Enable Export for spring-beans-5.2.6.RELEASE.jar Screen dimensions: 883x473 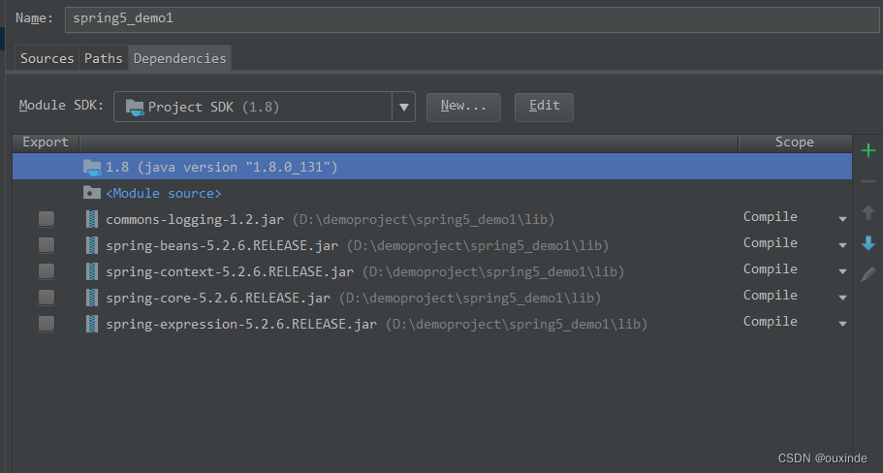(x=47, y=244)
